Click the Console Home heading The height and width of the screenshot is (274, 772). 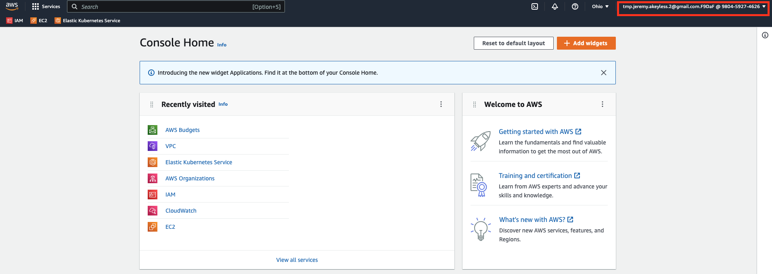[177, 42]
